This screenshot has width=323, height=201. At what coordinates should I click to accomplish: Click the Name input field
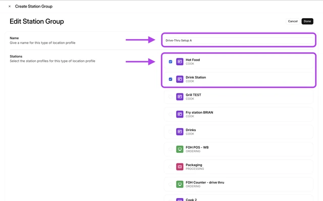pyautogui.click(x=239, y=40)
